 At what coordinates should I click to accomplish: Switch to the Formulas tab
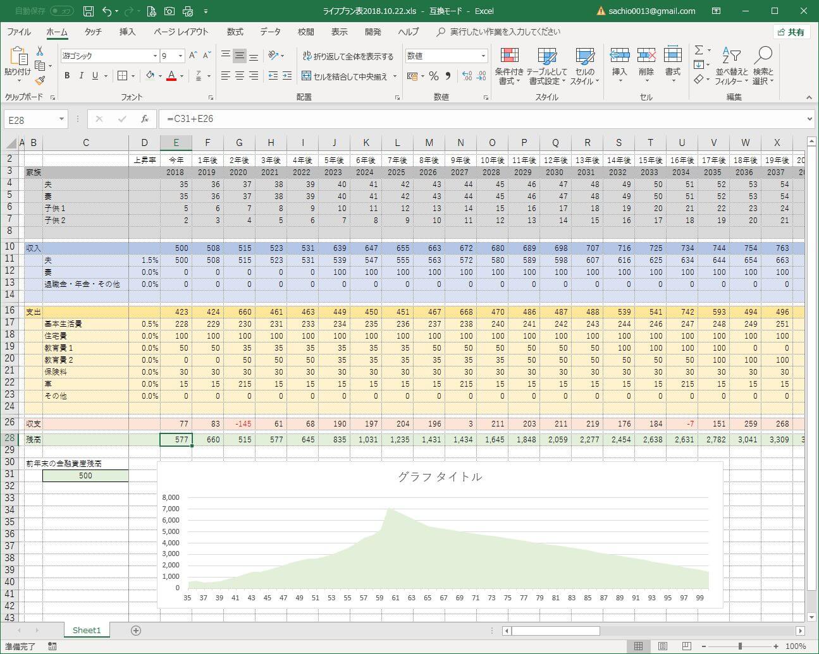235,32
